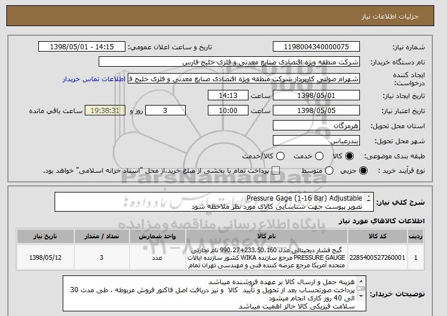Click the واحد شمارش column header
Viewport: 447px width, 316px height.
tap(157, 237)
